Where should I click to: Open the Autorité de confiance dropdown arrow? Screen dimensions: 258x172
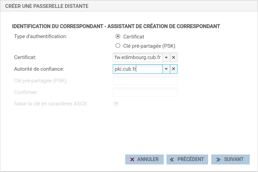click(x=166, y=69)
